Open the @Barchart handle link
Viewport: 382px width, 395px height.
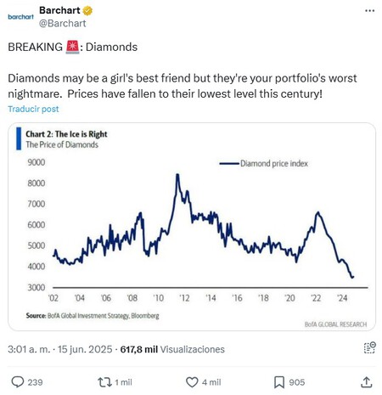62,23
